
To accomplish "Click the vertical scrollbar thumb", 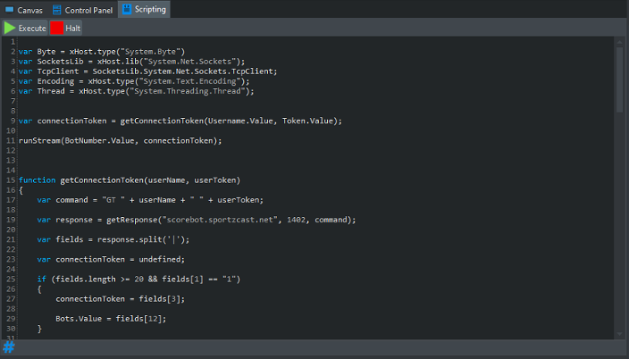I will 619,79.
